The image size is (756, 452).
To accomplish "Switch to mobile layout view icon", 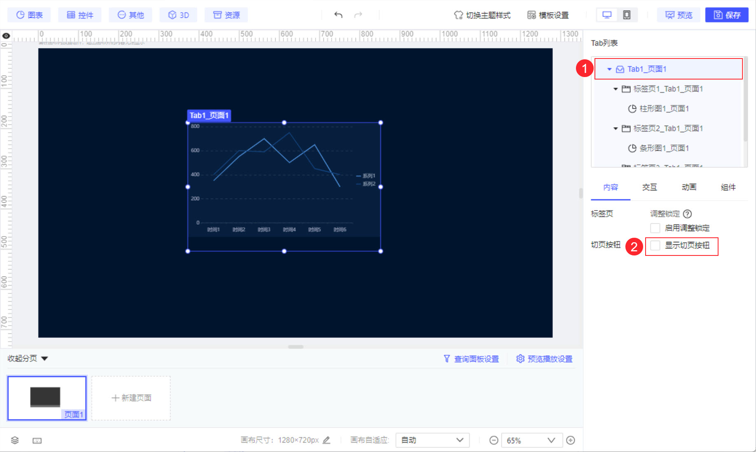I will [627, 15].
